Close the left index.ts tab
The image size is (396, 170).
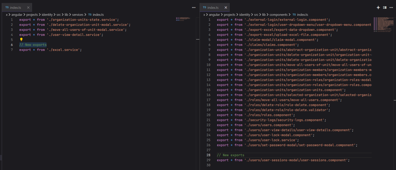click(28, 8)
